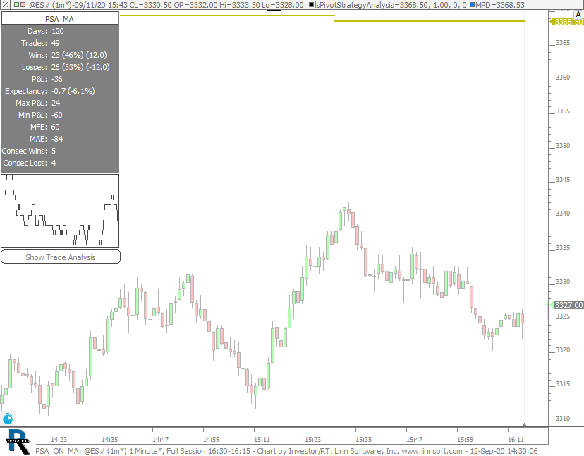
Task: Click the small triangle marker above 16:11
Action: [524, 425]
